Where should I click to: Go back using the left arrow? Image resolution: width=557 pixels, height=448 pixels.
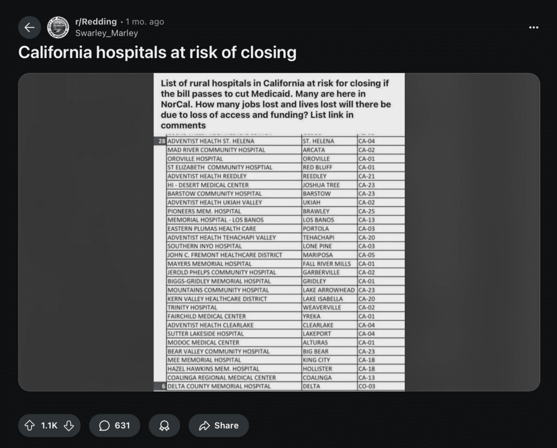29,27
